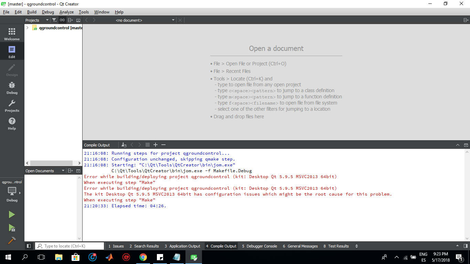This screenshot has width=470, height=264.
Task: Run the project with the green arrow
Action: (x=12, y=214)
